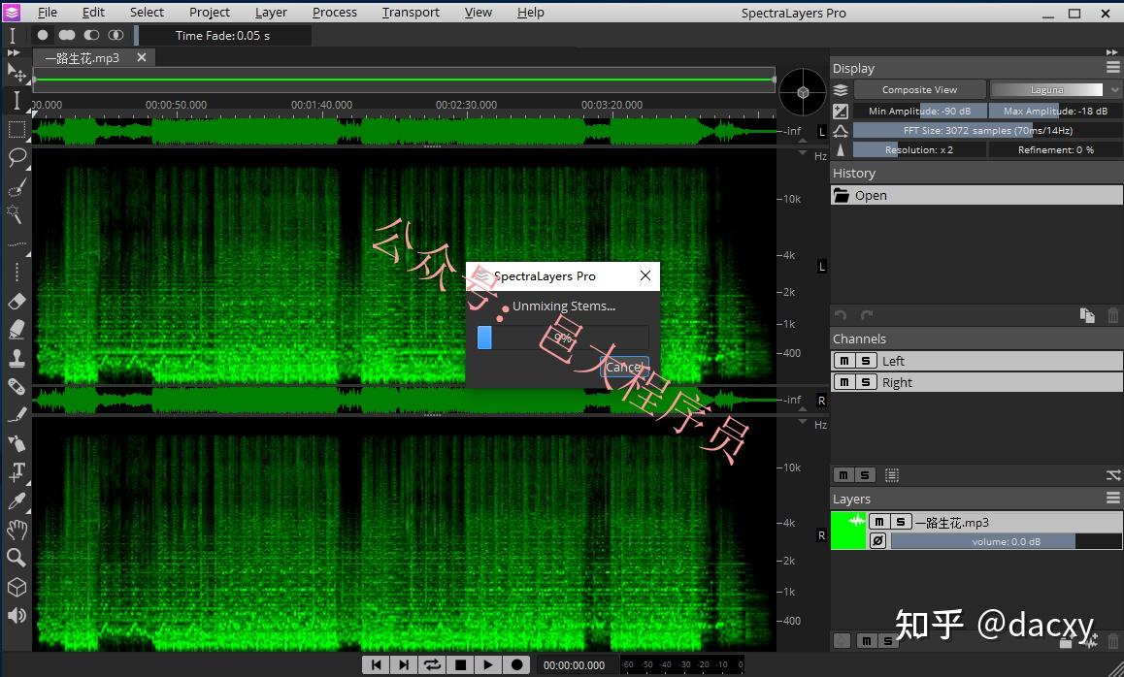Click the copy history icon in the History panel
1124x677 pixels.
coord(1087,315)
